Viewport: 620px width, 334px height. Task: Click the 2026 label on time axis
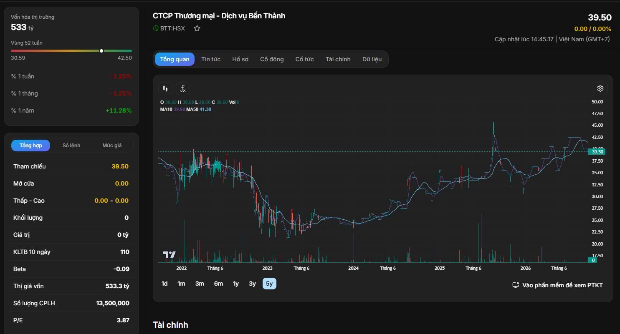click(x=525, y=268)
